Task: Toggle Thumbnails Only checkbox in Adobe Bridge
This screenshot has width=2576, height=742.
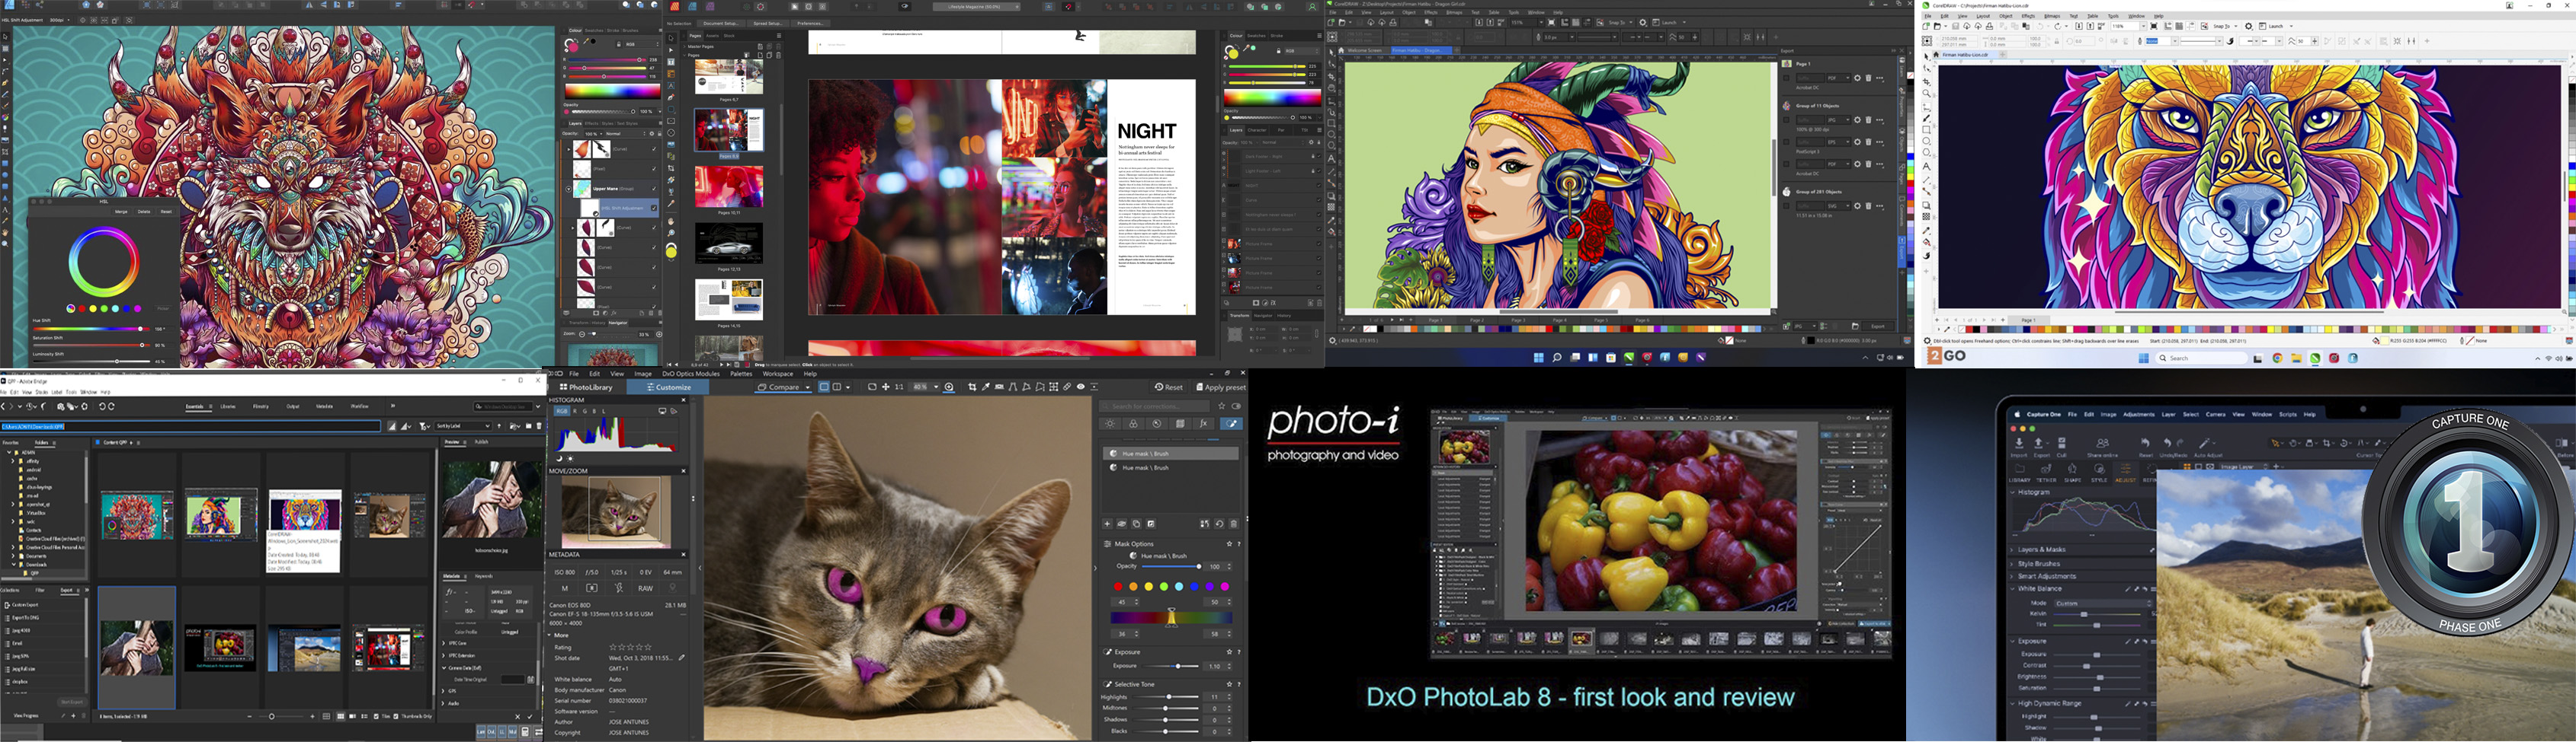Action: (x=396, y=716)
